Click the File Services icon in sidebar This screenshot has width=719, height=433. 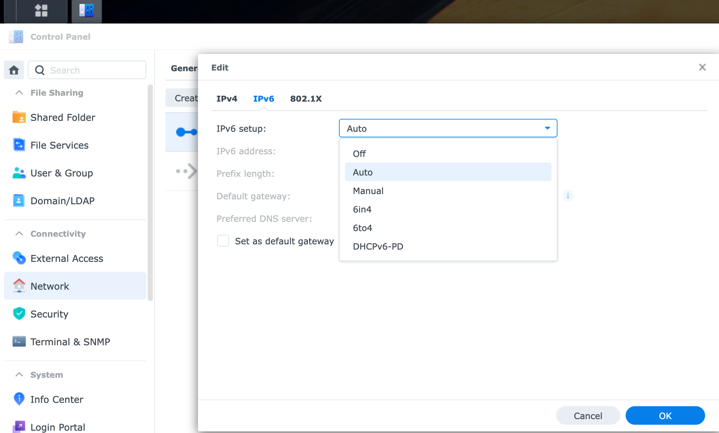(19, 145)
